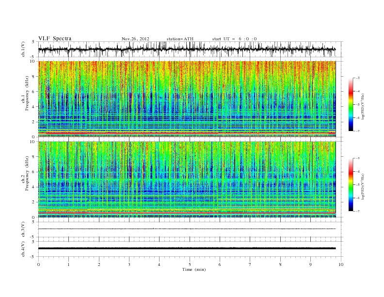384x297 pixels.
Task: Click the "VLF Spectra" plot title
Action: pyautogui.click(x=55, y=38)
